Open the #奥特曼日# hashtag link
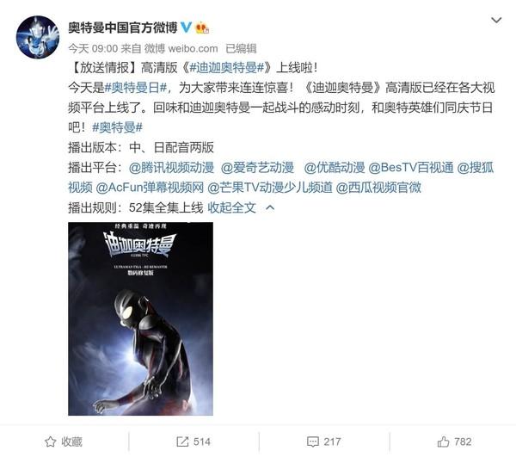Screen dimensions: 516x457 click(136, 88)
